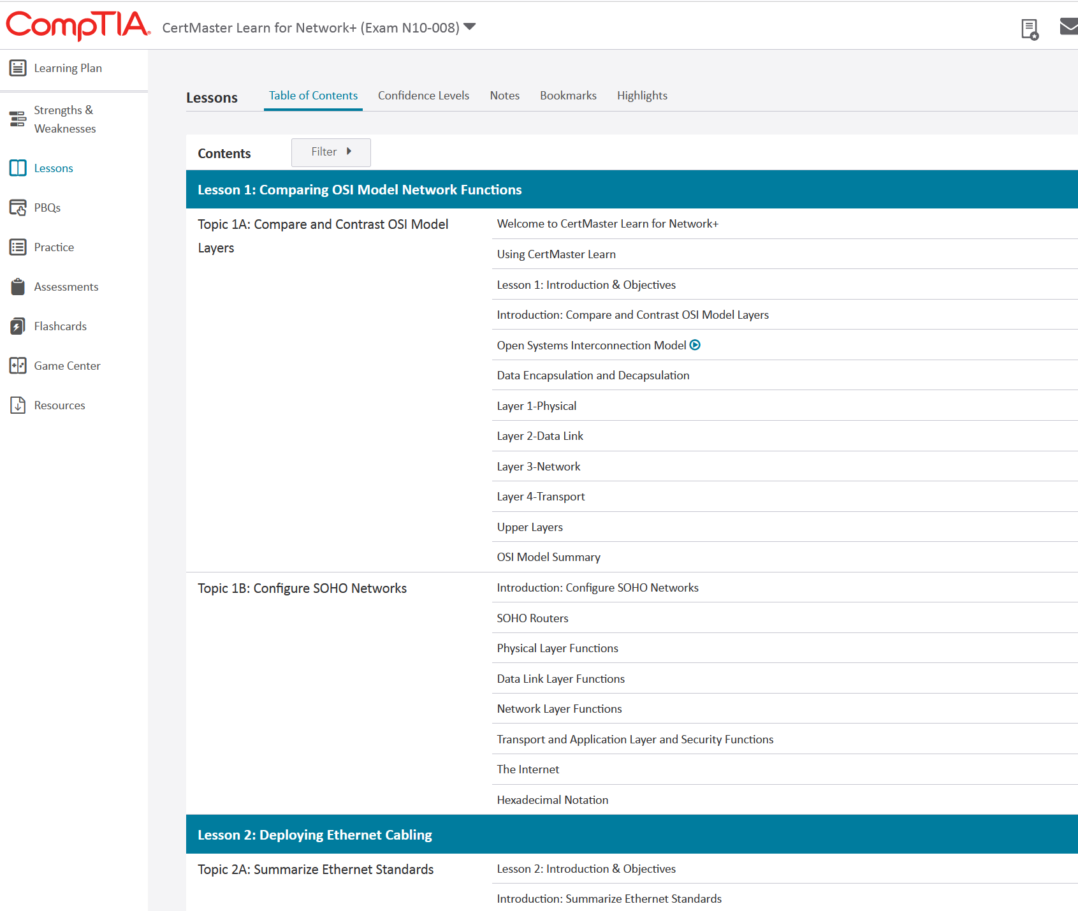
Task: Play video icon beside Open Systems Interconnection Model
Action: pyautogui.click(x=695, y=345)
